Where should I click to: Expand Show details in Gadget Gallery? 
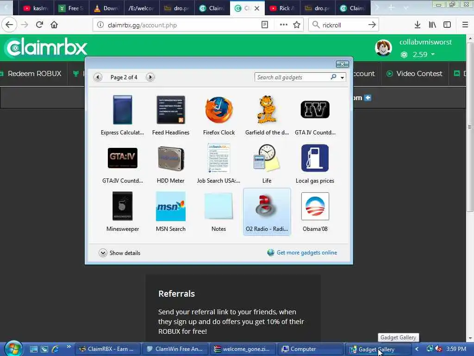[119, 253]
